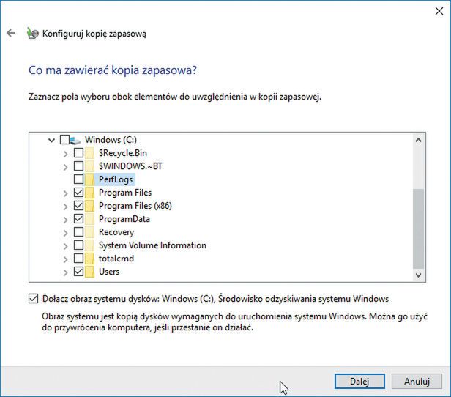Image resolution: width=451 pixels, height=397 pixels.
Task: Click the 'Konfiguruj kopię zapasową' title text
Action: tap(94, 34)
